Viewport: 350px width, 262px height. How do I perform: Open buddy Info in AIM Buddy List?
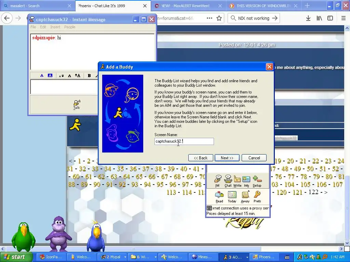(246, 181)
